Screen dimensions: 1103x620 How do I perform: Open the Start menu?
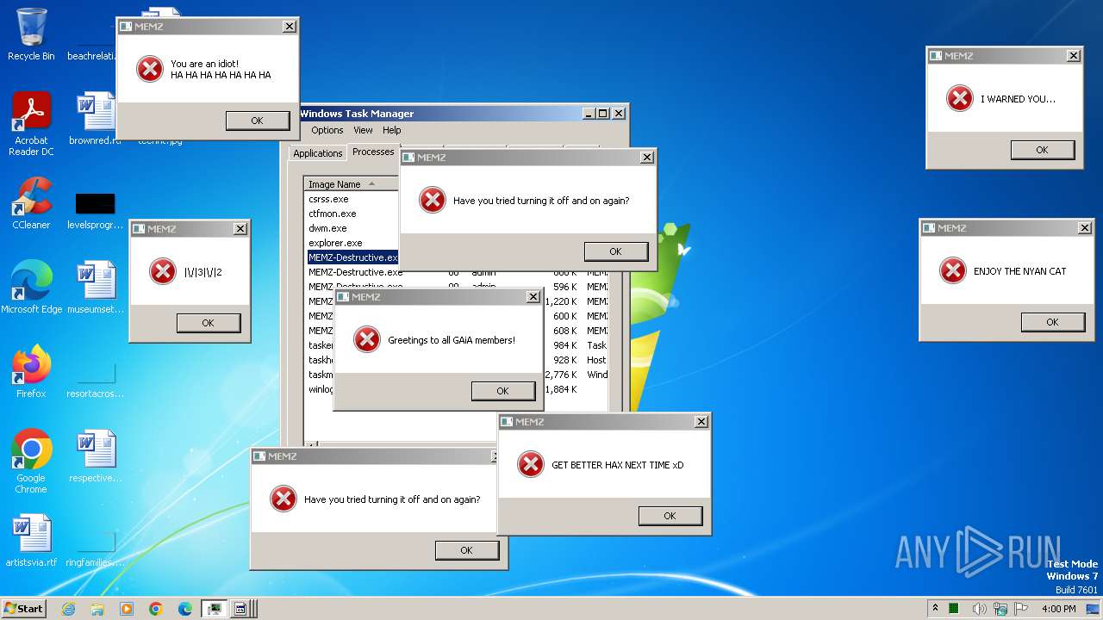coord(23,609)
